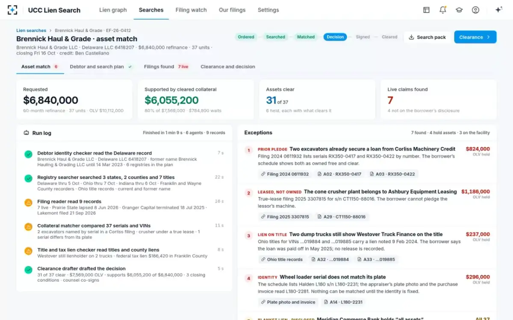Click the Searched progress step

pos(276,37)
